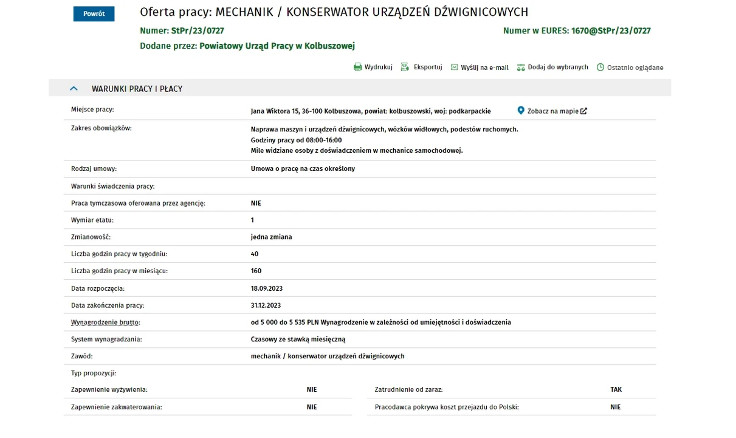This screenshot has width=736, height=438.
Task: Click the map pin icon next to Zobacz na mapie
Action: (x=521, y=111)
